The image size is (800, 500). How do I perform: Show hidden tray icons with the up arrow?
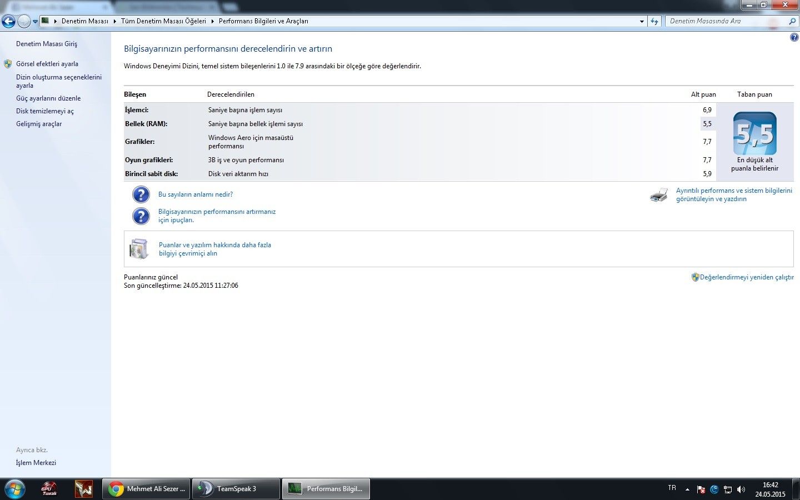(687, 489)
